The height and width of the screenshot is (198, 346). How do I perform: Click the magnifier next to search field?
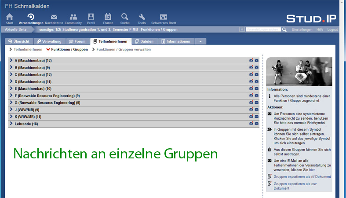(x=284, y=29)
